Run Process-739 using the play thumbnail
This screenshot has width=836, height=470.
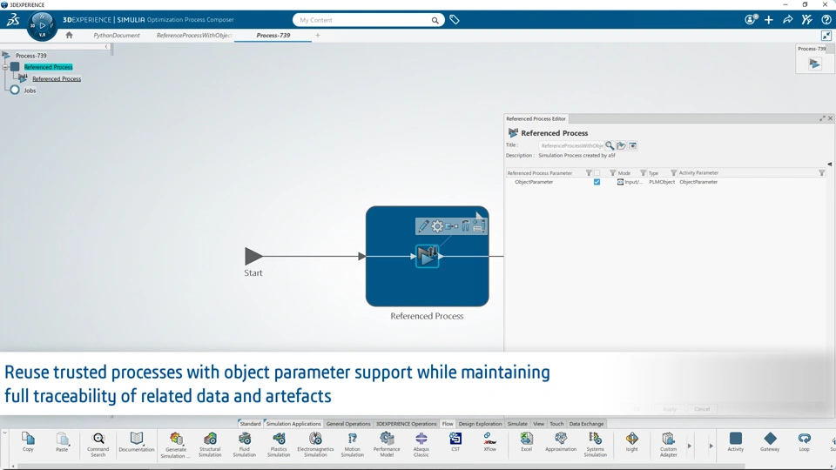pos(815,64)
